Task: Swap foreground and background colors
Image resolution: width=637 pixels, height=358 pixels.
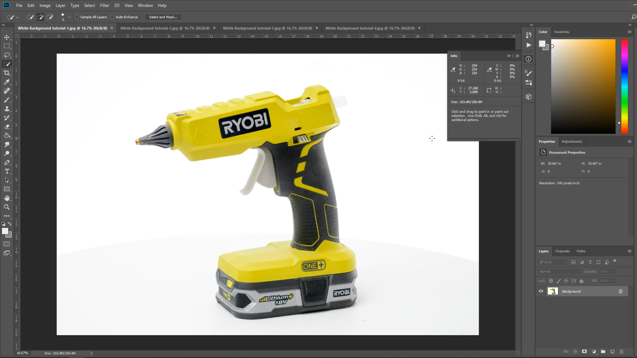Action: pos(10,224)
